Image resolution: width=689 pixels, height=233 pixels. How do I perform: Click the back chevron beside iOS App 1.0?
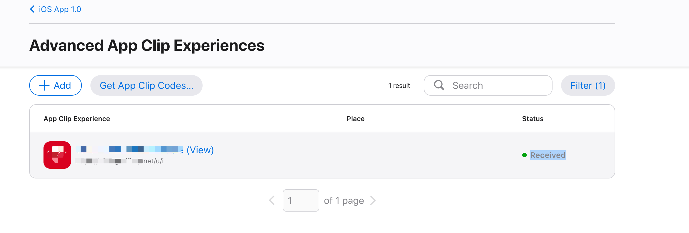[32, 9]
